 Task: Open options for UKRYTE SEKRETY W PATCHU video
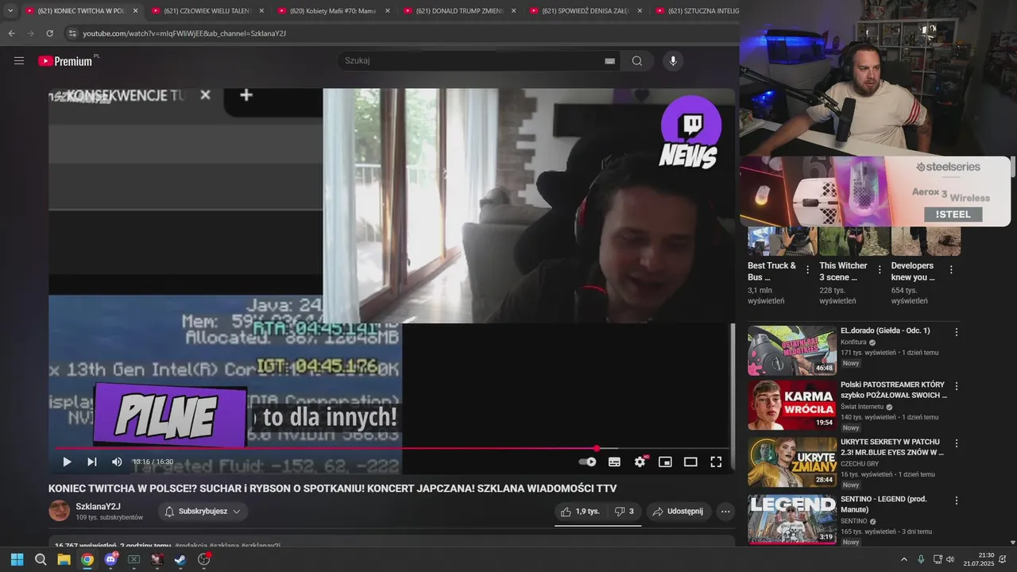pos(957,443)
